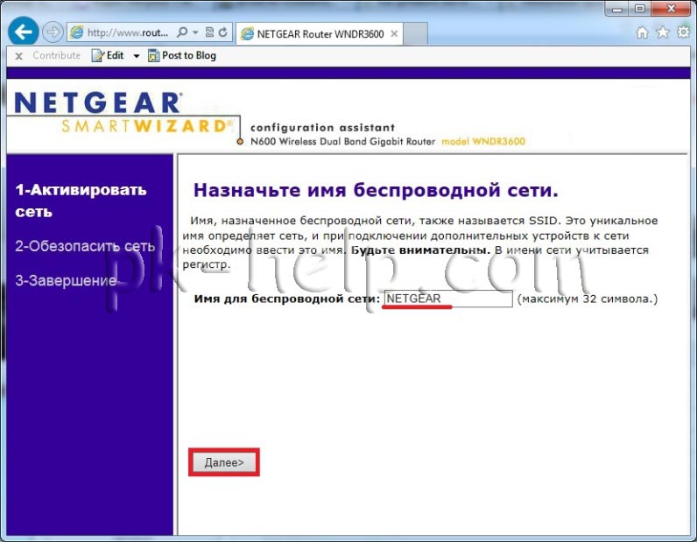The height and width of the screenshot is (542, 697).
Task: Click Post to Blog button
Action: (182, 55)
